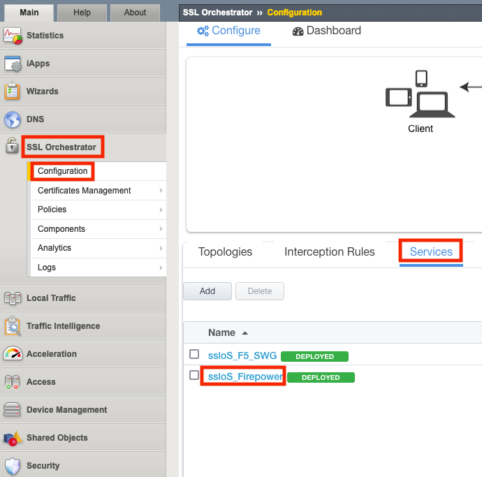Switch to the Services tab
The width and height of the screenshot is (482, 477).
coord(431,251)
